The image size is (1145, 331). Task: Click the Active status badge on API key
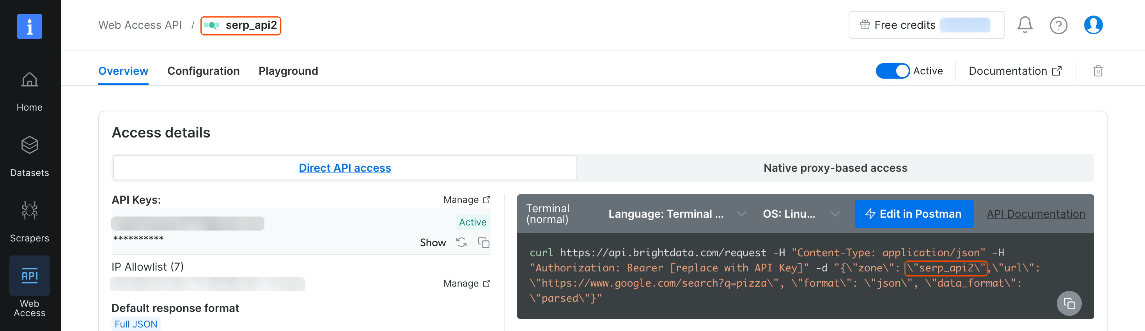pyautogui.click(x=473, y=222)
